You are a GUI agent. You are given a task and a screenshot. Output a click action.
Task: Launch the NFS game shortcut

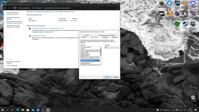[x=177, y=3]
